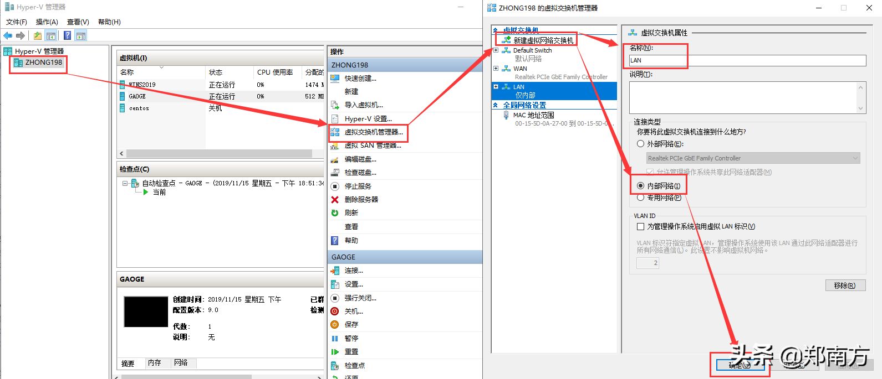The width and height of the screenshot is (882, 379).
Task: Collapse the 自动检查点 GAOGE tree node
Action: coord(125,183)
